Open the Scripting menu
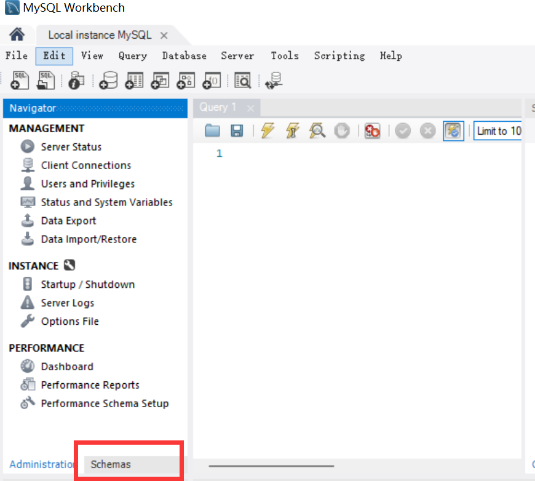This screenshot has width=535, height=481. [339, 55]
